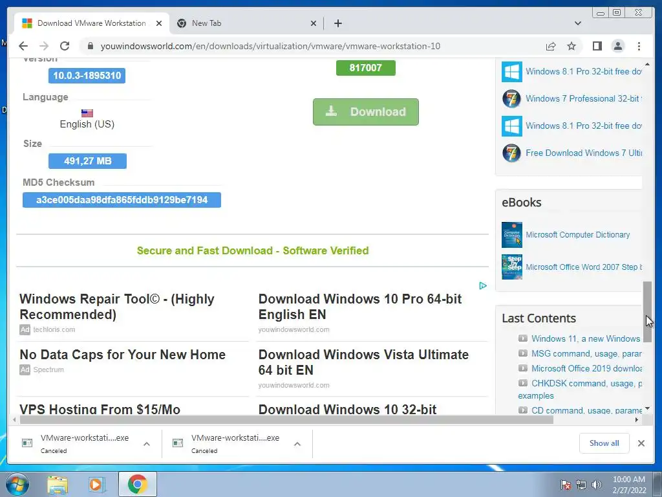Viewport: 662px width, 497px height.
Task: Open No Data Caps Spectrum ad
Action: click(122, 355)
